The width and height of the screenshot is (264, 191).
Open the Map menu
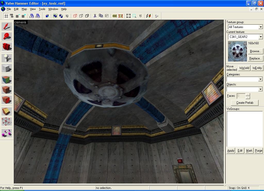(x=24, y=9)
